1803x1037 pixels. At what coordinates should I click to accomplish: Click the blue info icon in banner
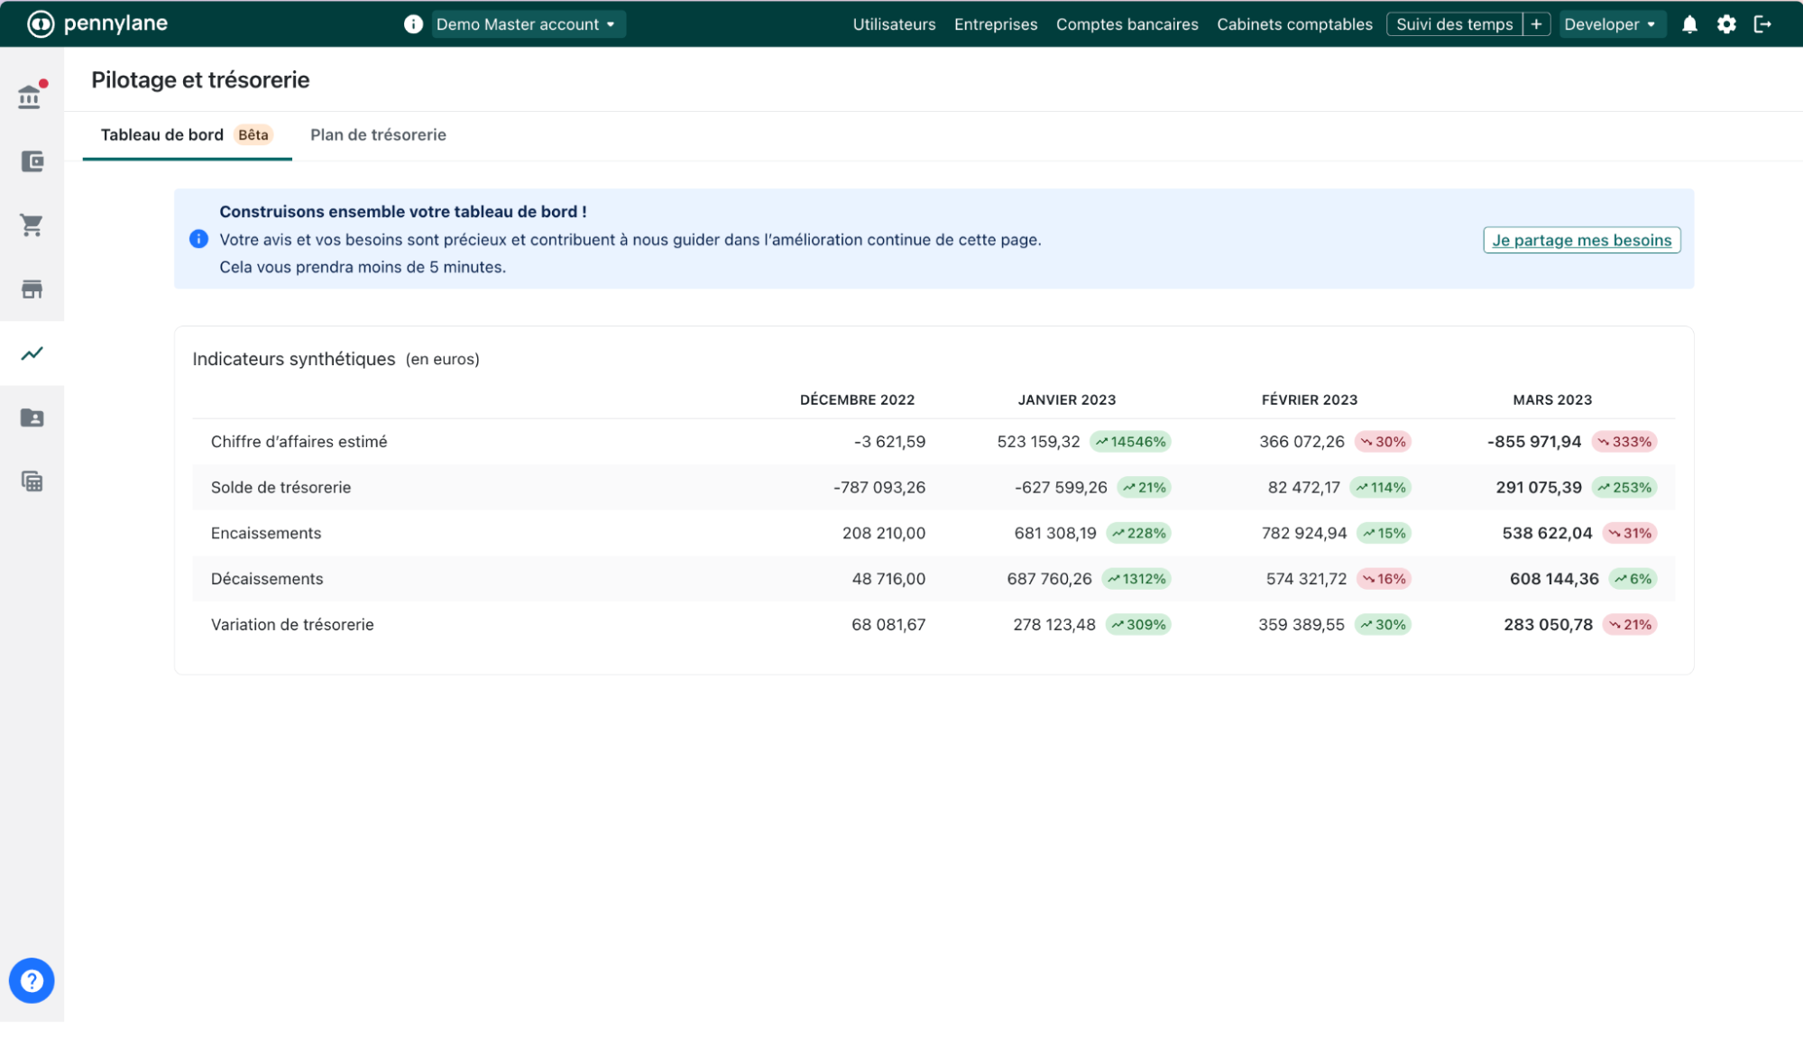tap(198, 239)
